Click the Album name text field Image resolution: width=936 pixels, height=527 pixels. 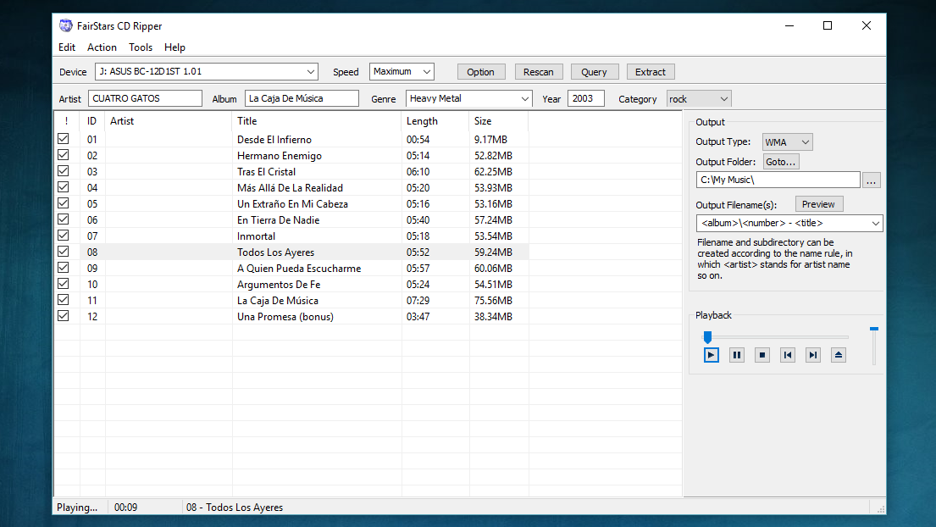click(302, 99)
